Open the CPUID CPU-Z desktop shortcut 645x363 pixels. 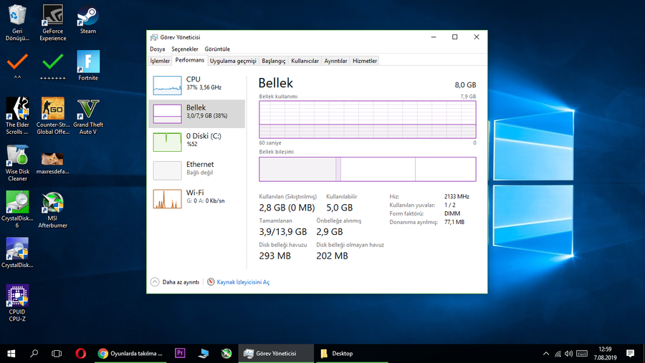pos(17,303)
